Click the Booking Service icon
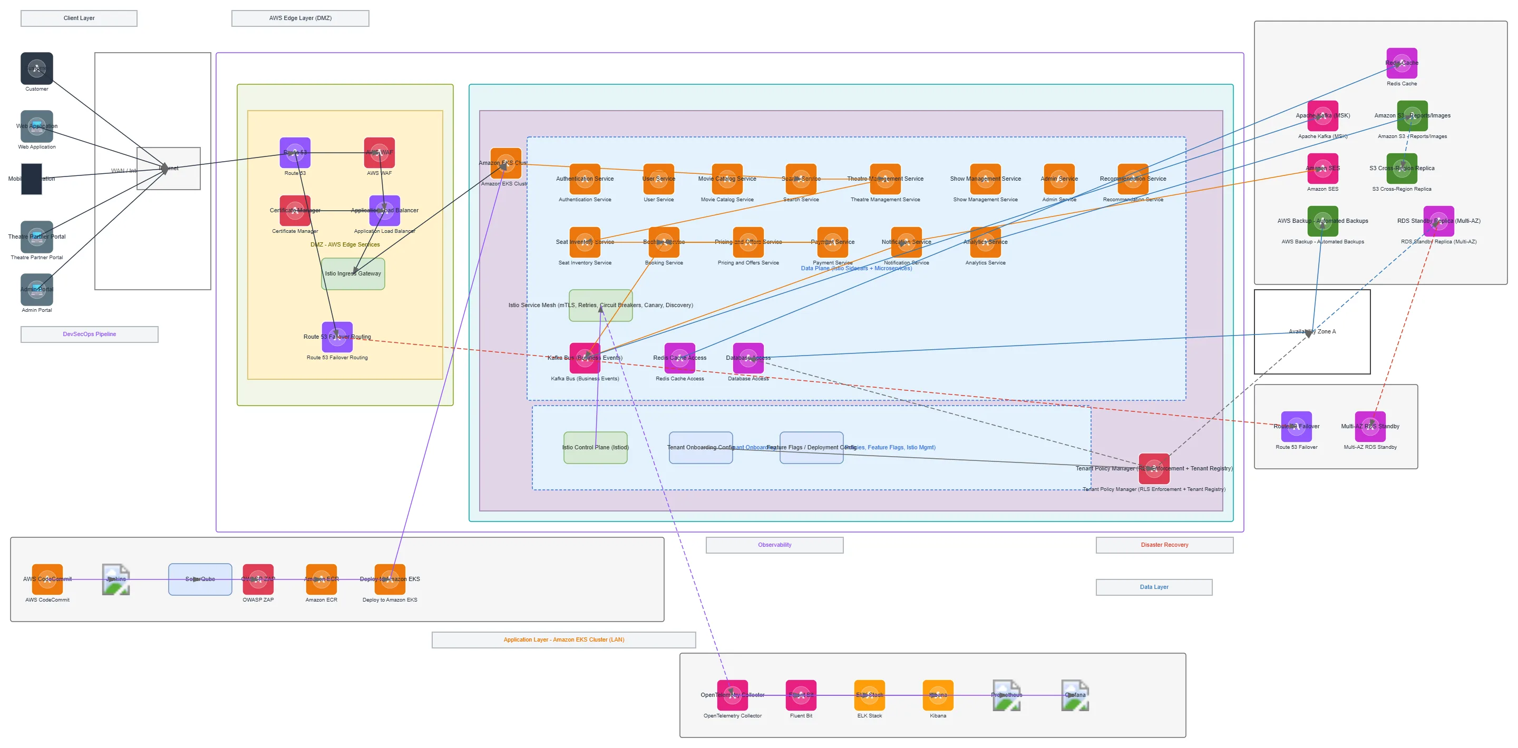Image resolution: width=1518 pixels, height=748 pixels. (664, 242)
